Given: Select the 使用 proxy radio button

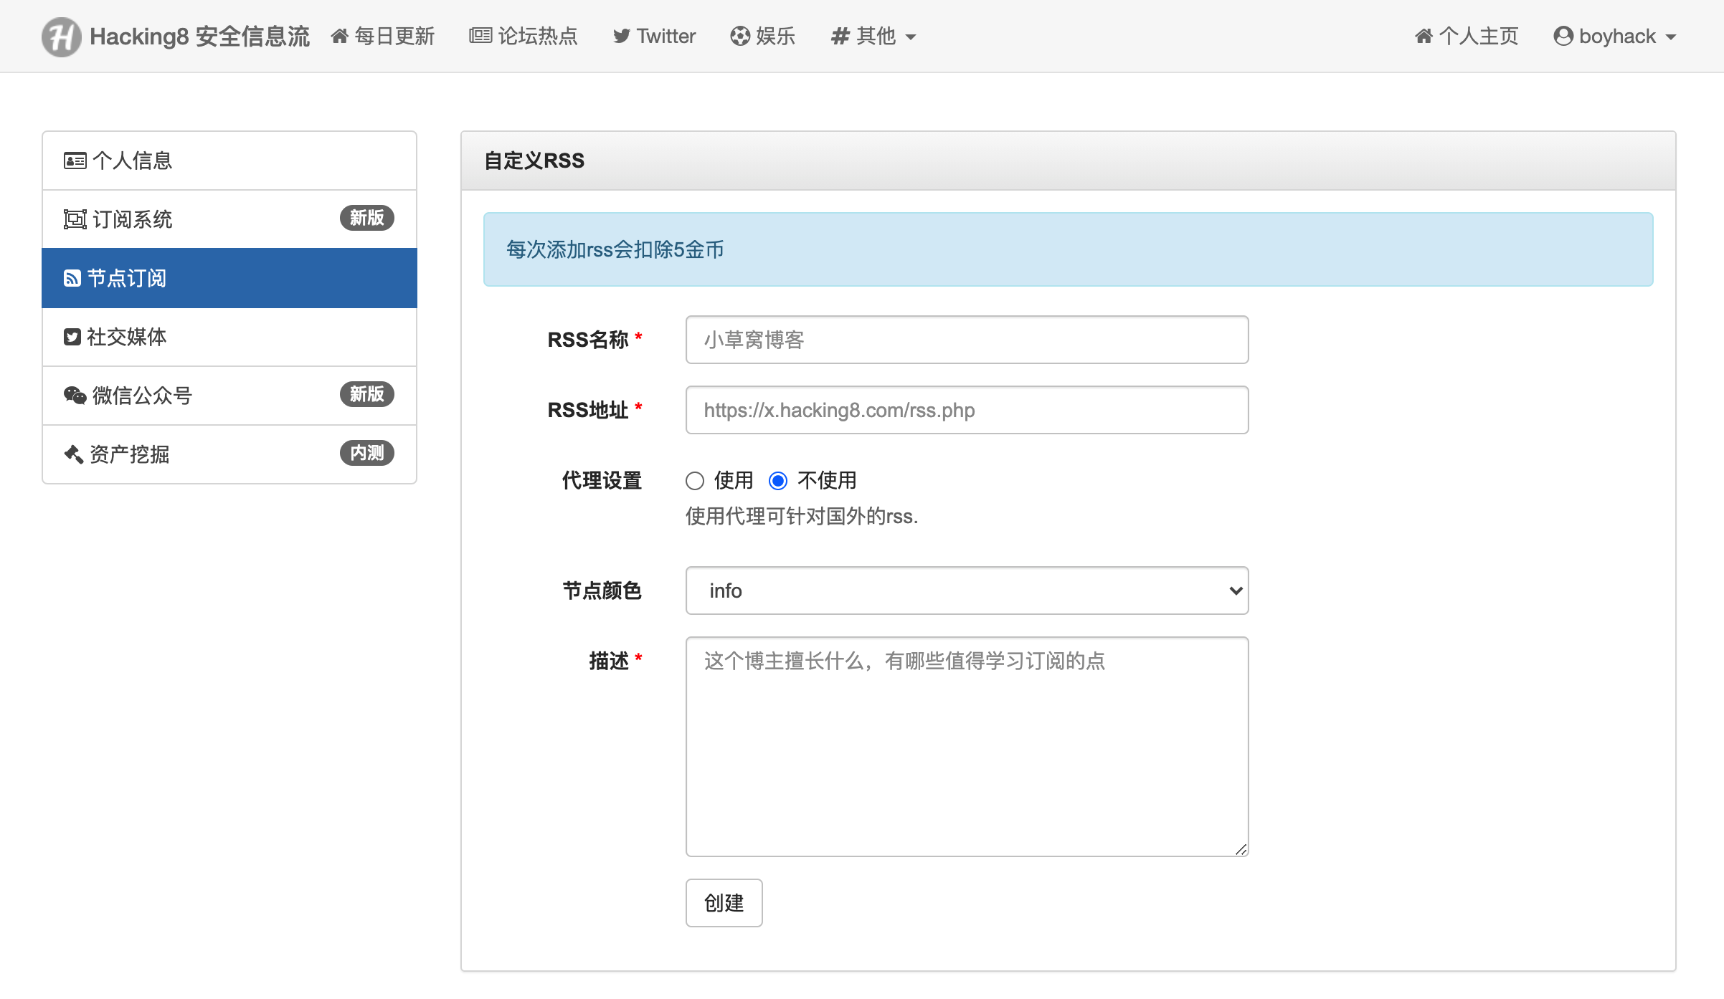Looking at the screenshot, I should (x=694, y=481).
